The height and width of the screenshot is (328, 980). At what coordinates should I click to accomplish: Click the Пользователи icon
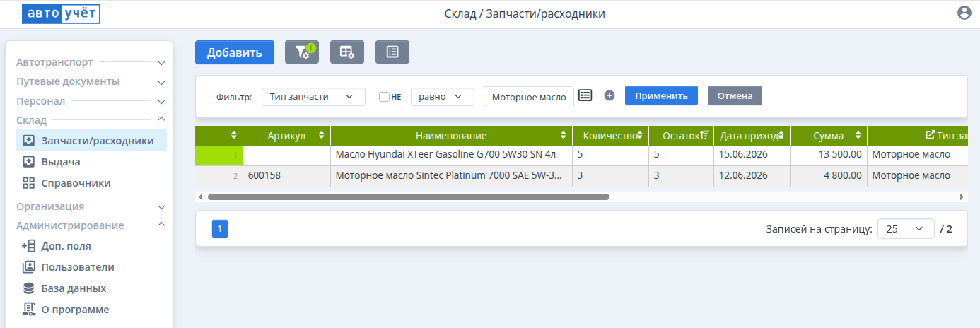point(29,267)
